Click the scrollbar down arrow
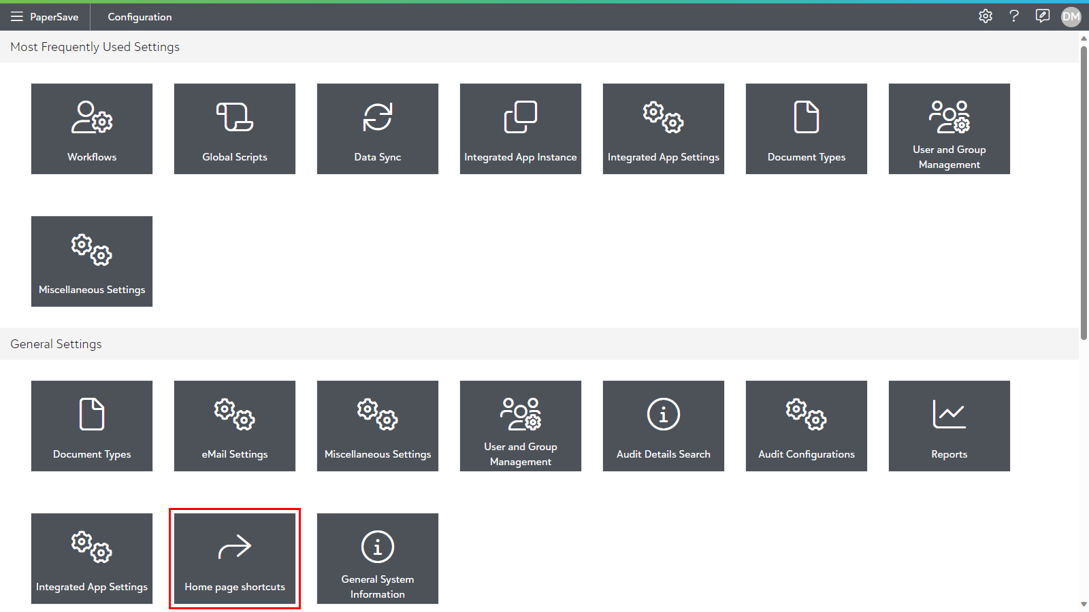 click(1084, 604)
